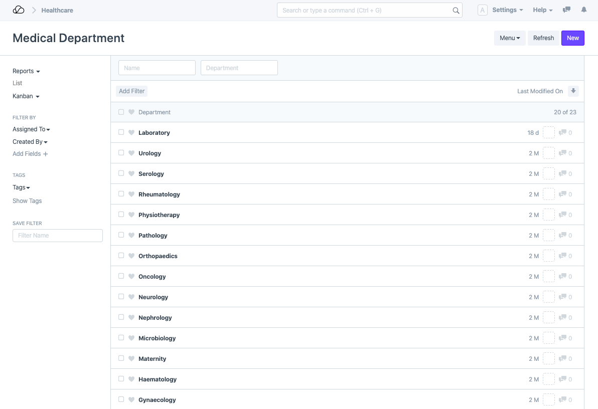Toggle sort direction arrow button

pyautogui.click(x=573, y=91)
